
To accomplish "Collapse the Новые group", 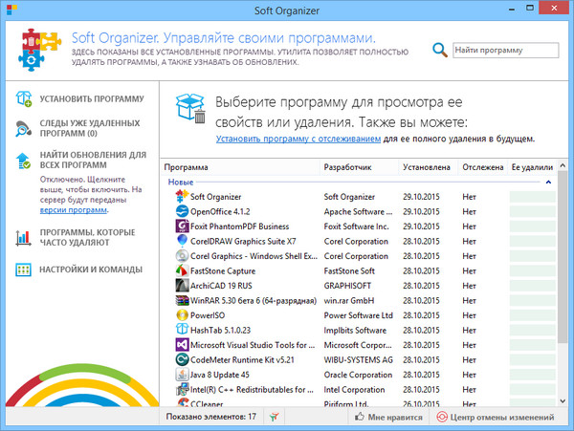I will [548, 181].
